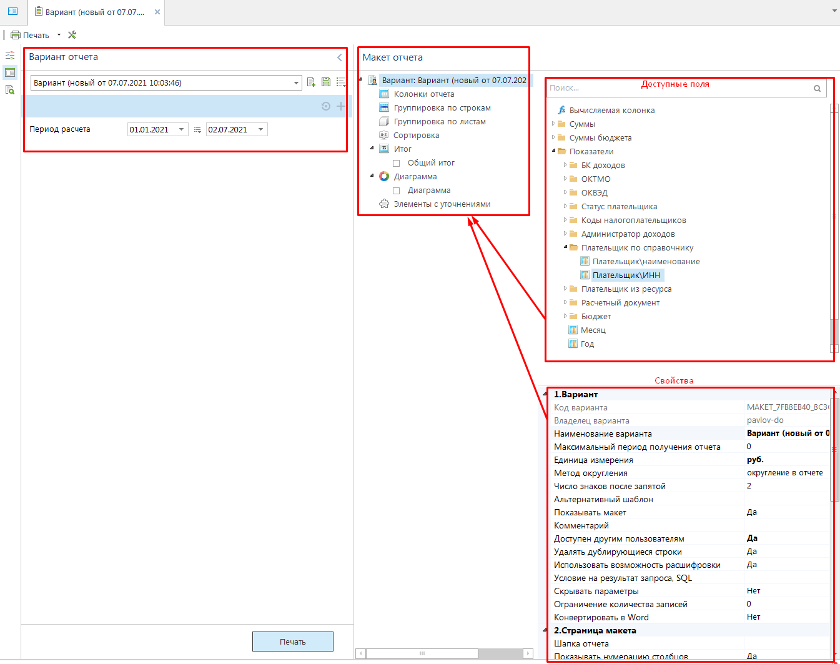Screen dimensions: 840x664
Task: Open settings wrench-and-screwdriver tool icon
Action: click(x=72, y=35)
